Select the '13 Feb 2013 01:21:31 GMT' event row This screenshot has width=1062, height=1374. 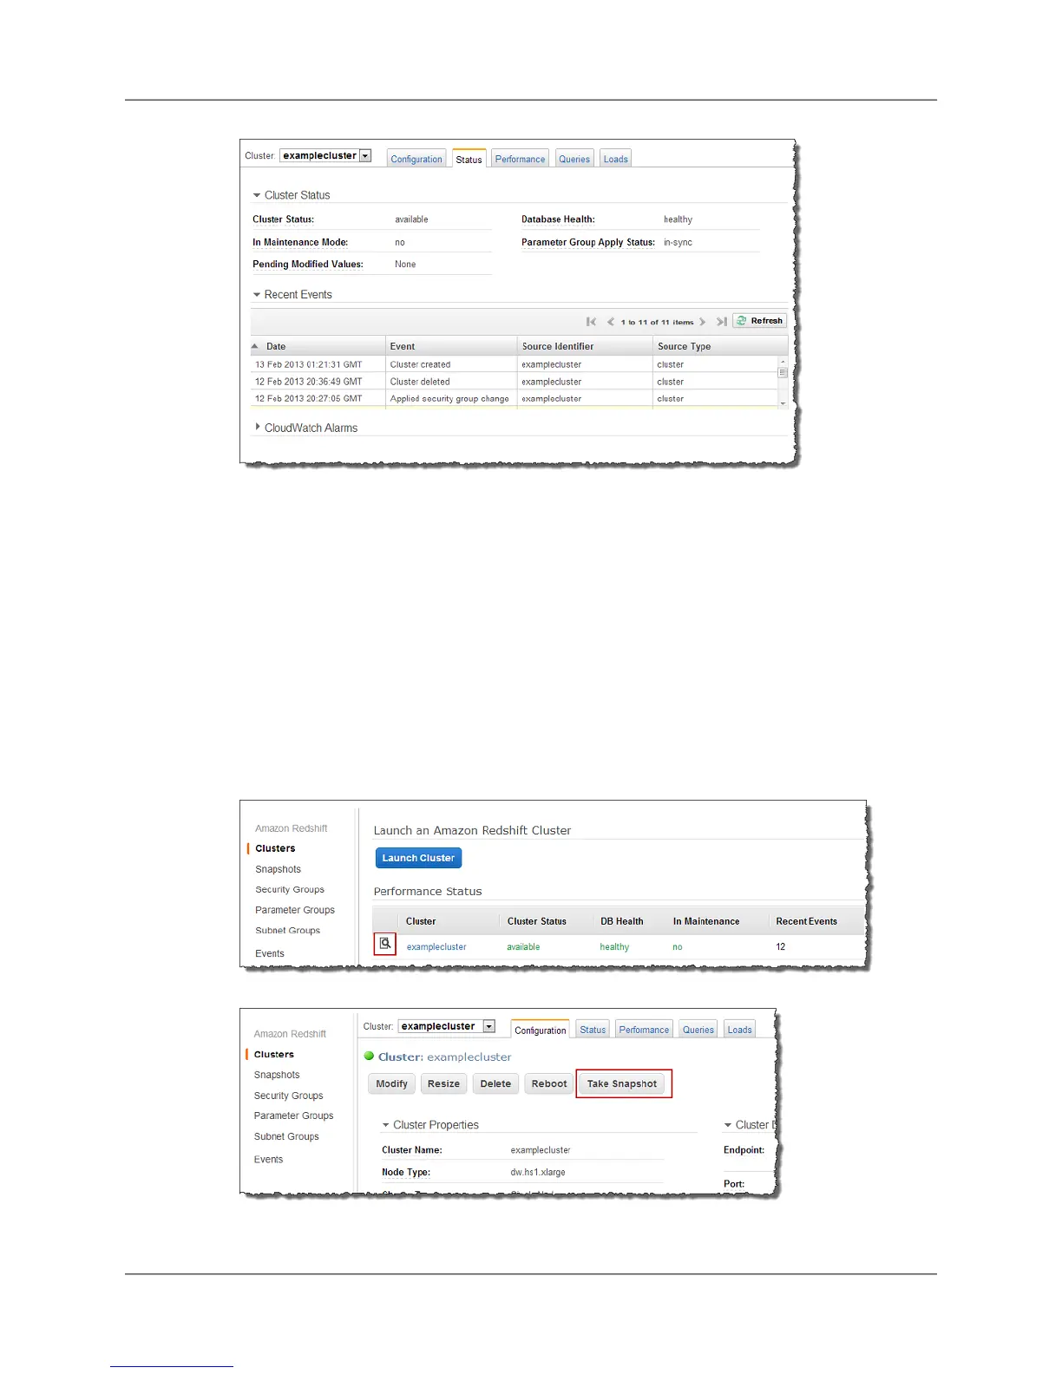(514, 364)
